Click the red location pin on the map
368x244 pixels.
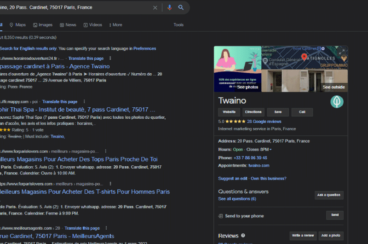click(304, 57)
